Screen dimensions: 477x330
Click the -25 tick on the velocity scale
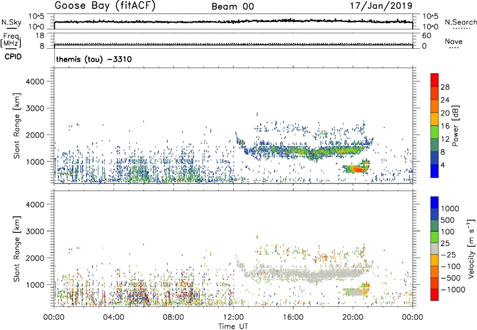coord(448,254)
